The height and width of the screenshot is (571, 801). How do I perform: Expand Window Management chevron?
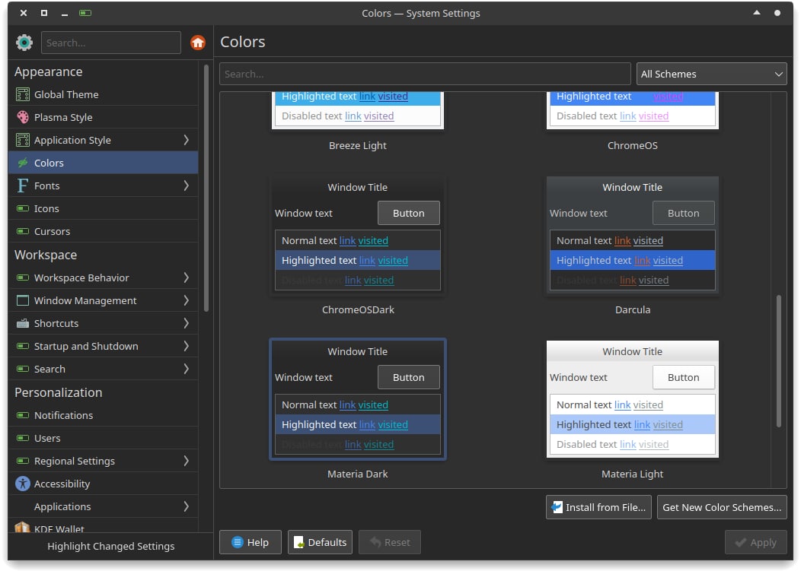coord(186,300)
